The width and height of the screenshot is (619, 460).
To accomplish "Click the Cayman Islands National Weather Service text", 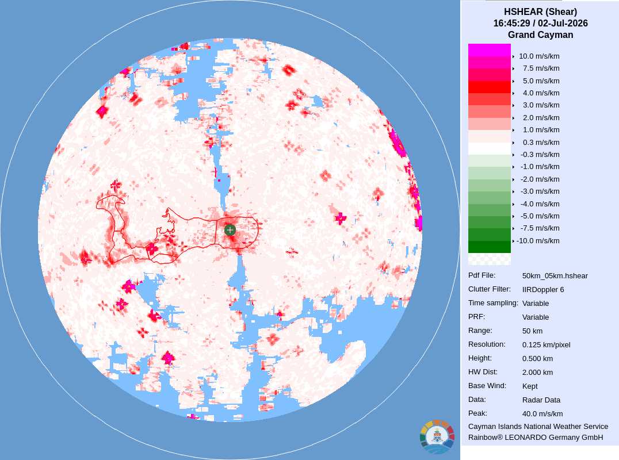I will click(x=538, y=427).
